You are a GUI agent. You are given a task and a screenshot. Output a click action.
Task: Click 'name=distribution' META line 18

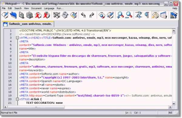point(48,92)
